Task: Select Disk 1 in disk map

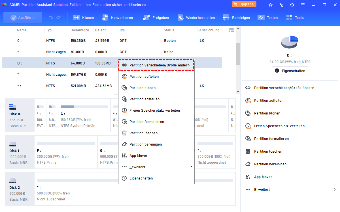Action: tap(19, 152)
